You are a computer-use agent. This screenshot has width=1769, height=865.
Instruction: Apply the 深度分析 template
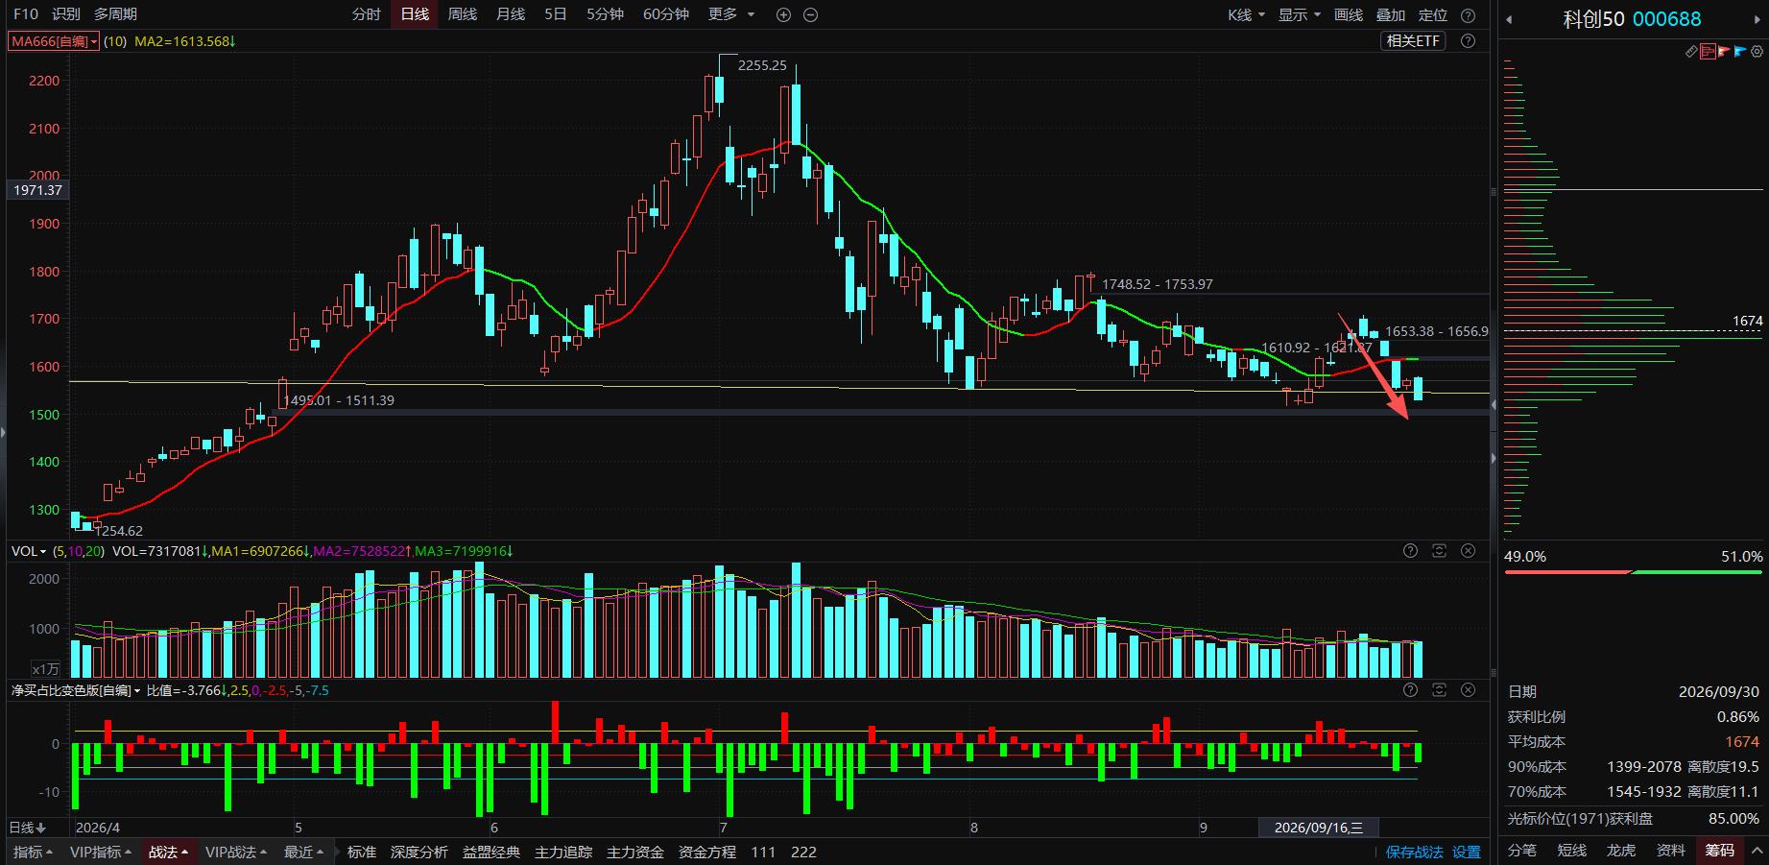[418, 852]
